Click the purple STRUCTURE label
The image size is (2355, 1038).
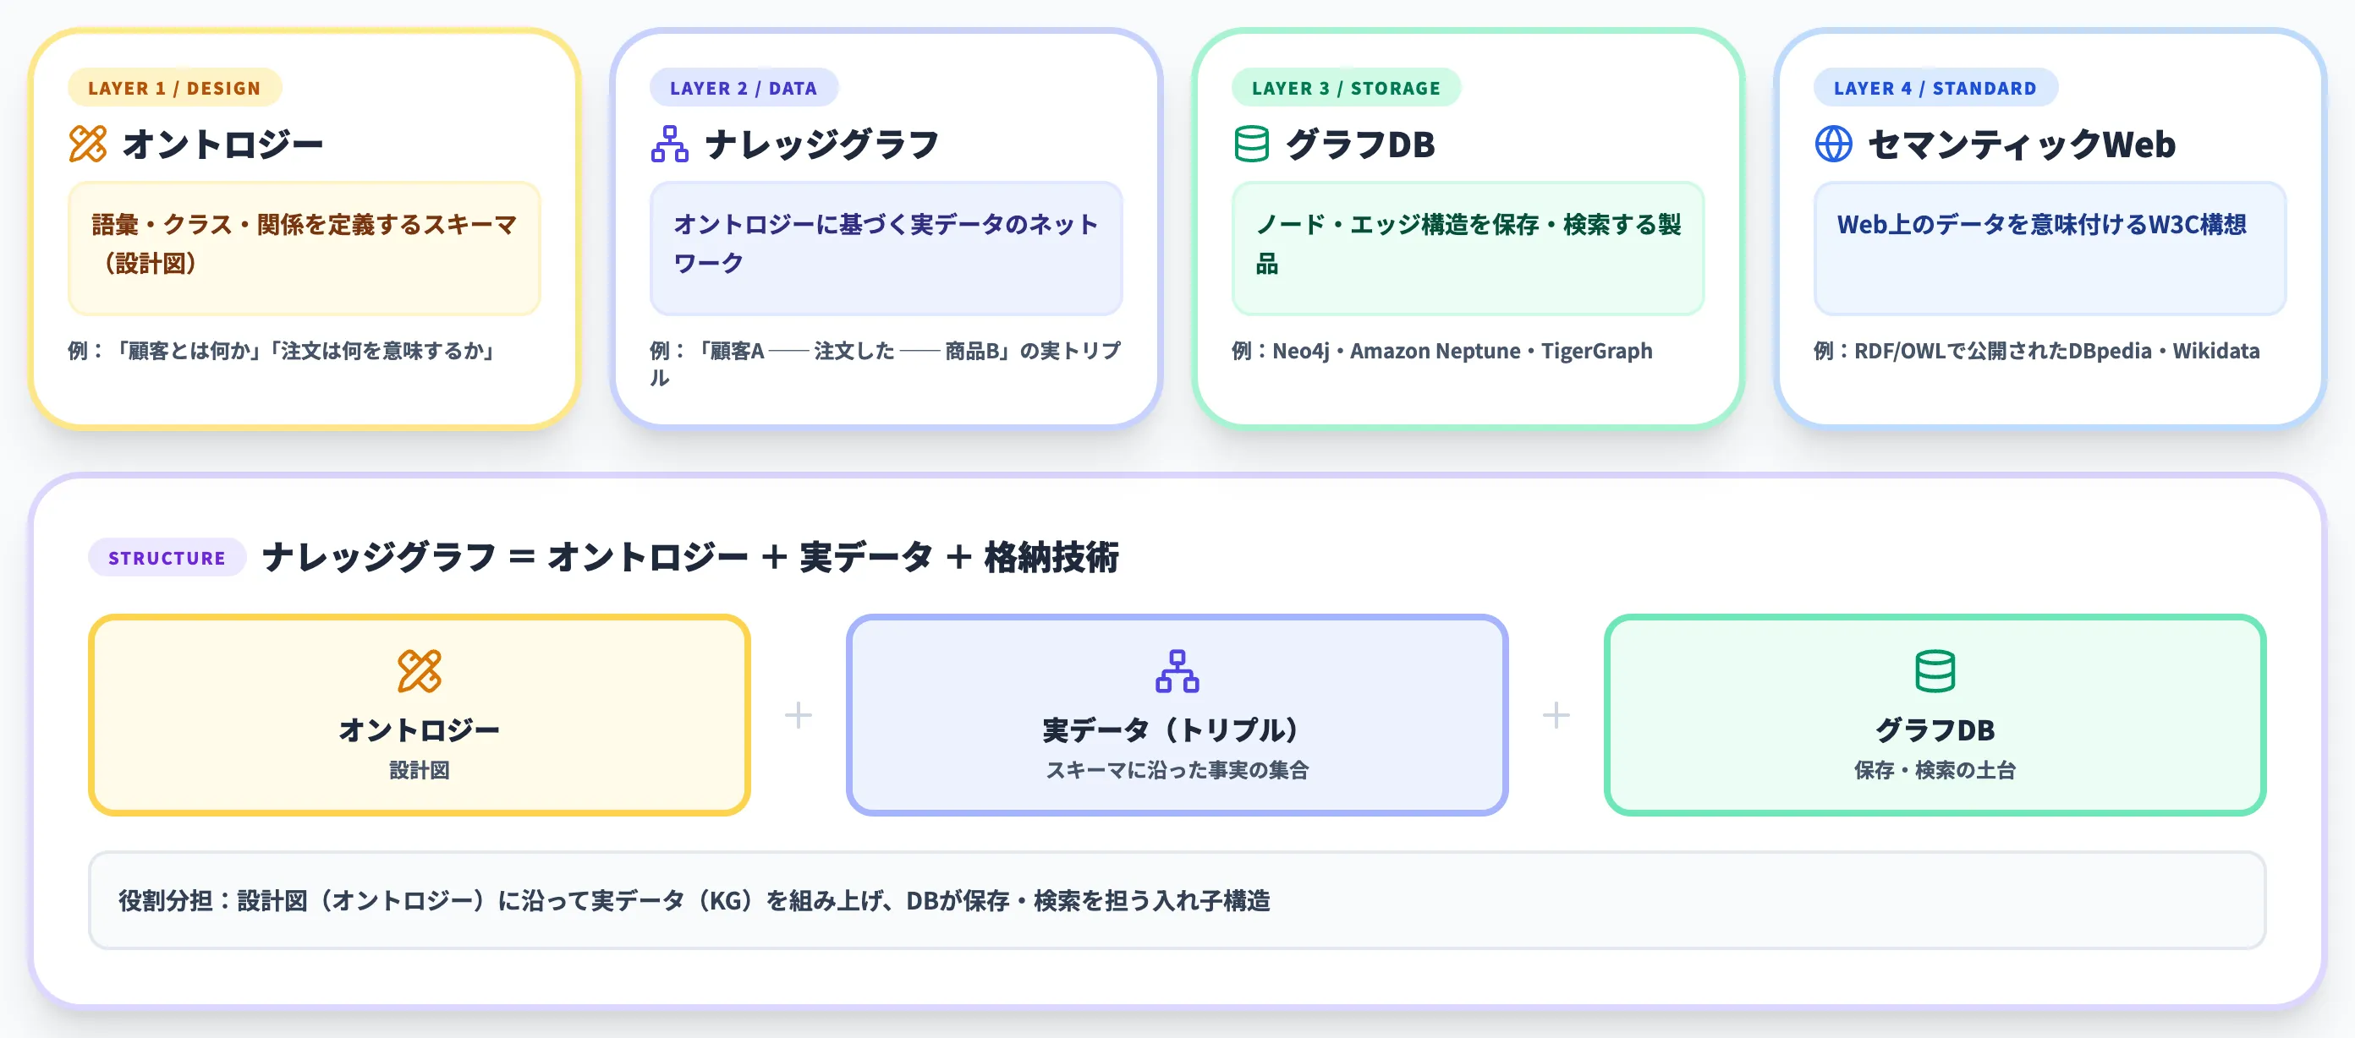tap(167, 557)
